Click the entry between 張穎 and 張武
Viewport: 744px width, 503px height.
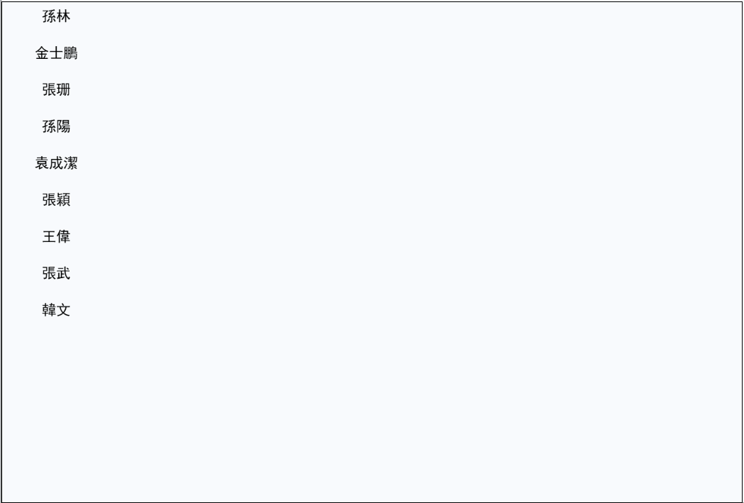tap(56, 236)
